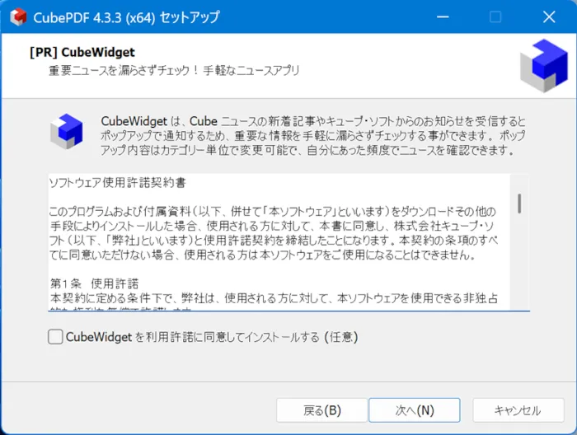Click the grayed-out maximize button
The height and width of the screenshot is (435, 577).
pyautogui.click(x=495, y=17)
